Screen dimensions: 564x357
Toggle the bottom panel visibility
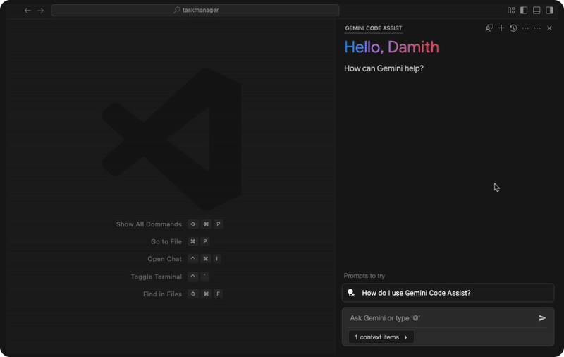point(537,11)
